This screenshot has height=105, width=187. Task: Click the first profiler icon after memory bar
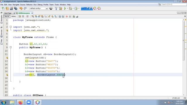[x=95, y=8]
